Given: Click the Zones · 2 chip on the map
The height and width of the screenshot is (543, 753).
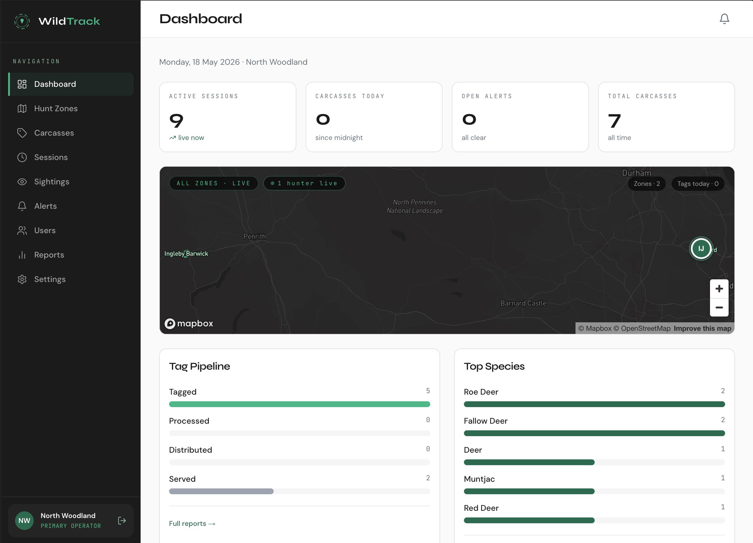Looking at the screenshot, I should [x=646, y=184].
